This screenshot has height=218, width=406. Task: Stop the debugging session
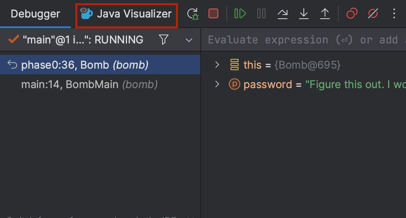213,14
